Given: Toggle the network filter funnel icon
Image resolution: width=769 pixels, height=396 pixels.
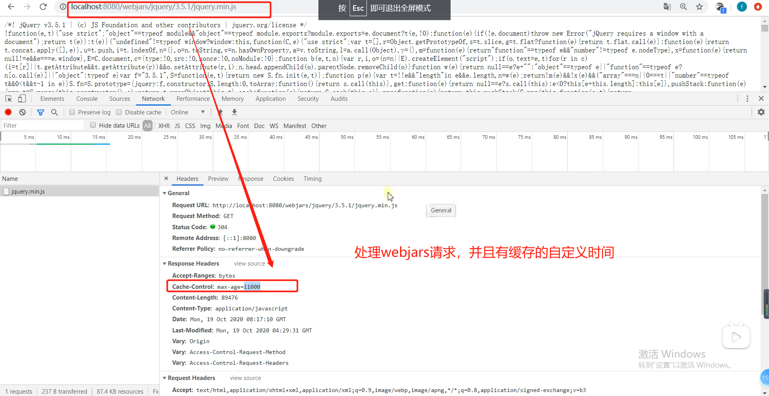Looking at the screenshot, I should (x=40, y=112).
